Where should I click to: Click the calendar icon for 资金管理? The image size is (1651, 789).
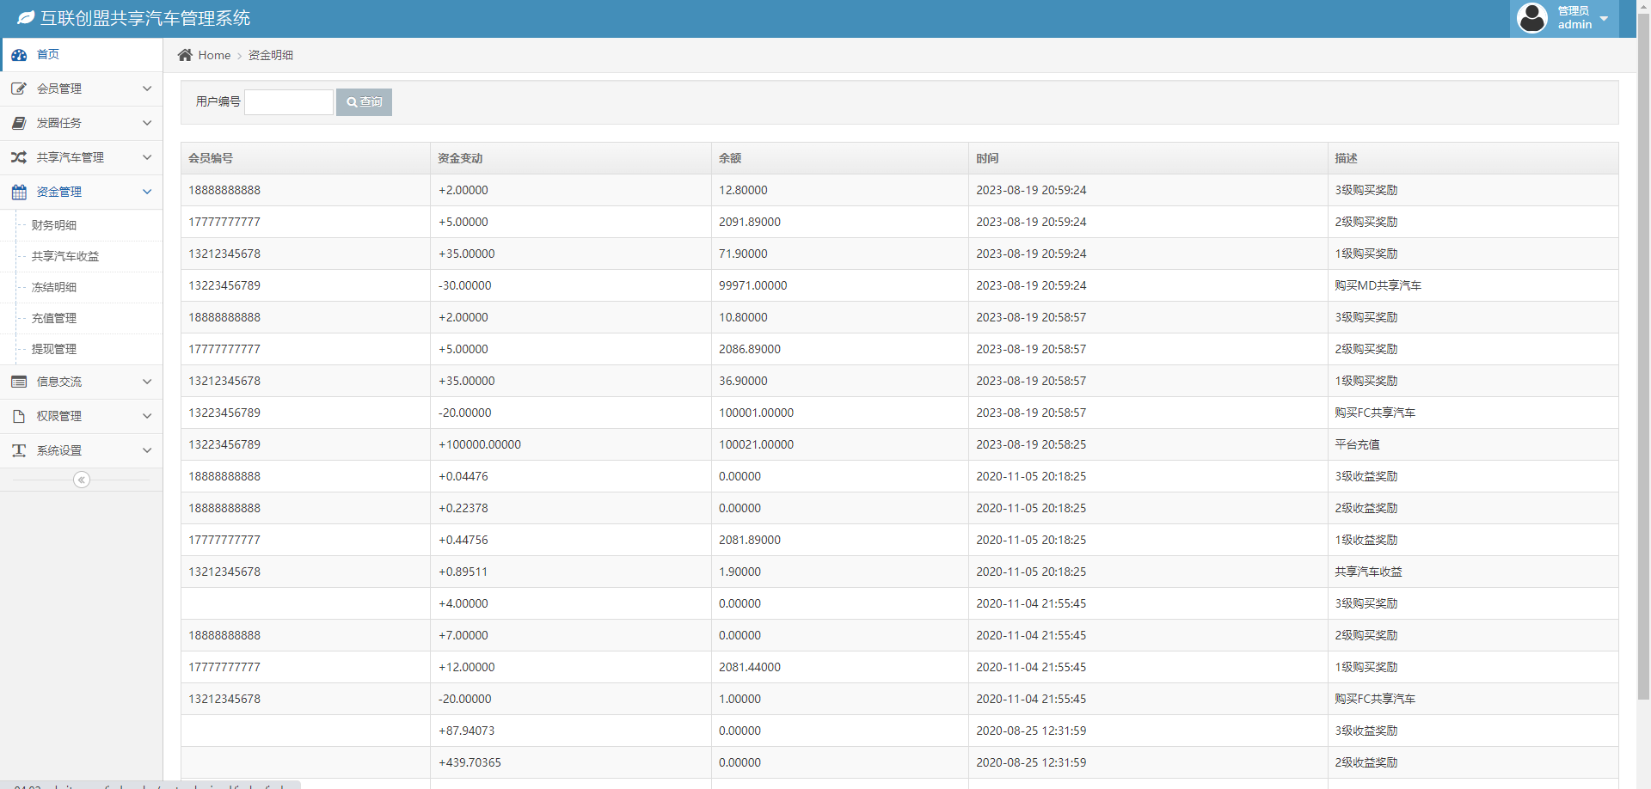point(19,192)
